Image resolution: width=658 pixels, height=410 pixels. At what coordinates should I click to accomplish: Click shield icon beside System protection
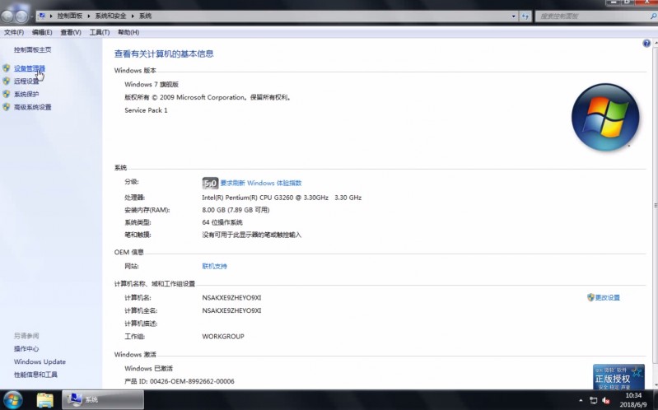[7, 94]
